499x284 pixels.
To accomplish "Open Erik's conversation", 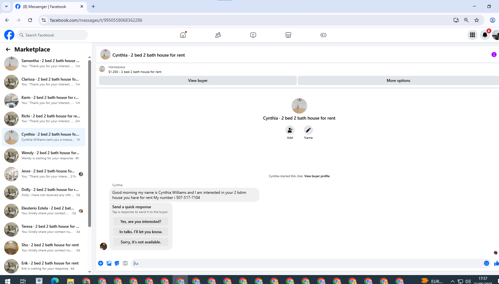I will tap(44, 266).
